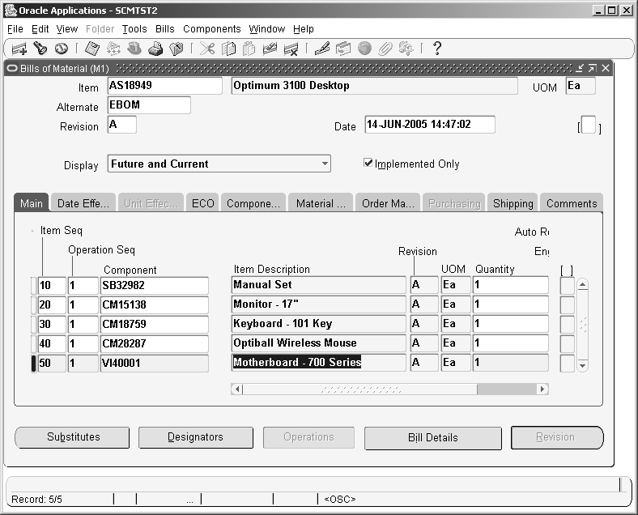
Task: Toggle the Implemented Only checkbox
Action: tap(368, 163)
